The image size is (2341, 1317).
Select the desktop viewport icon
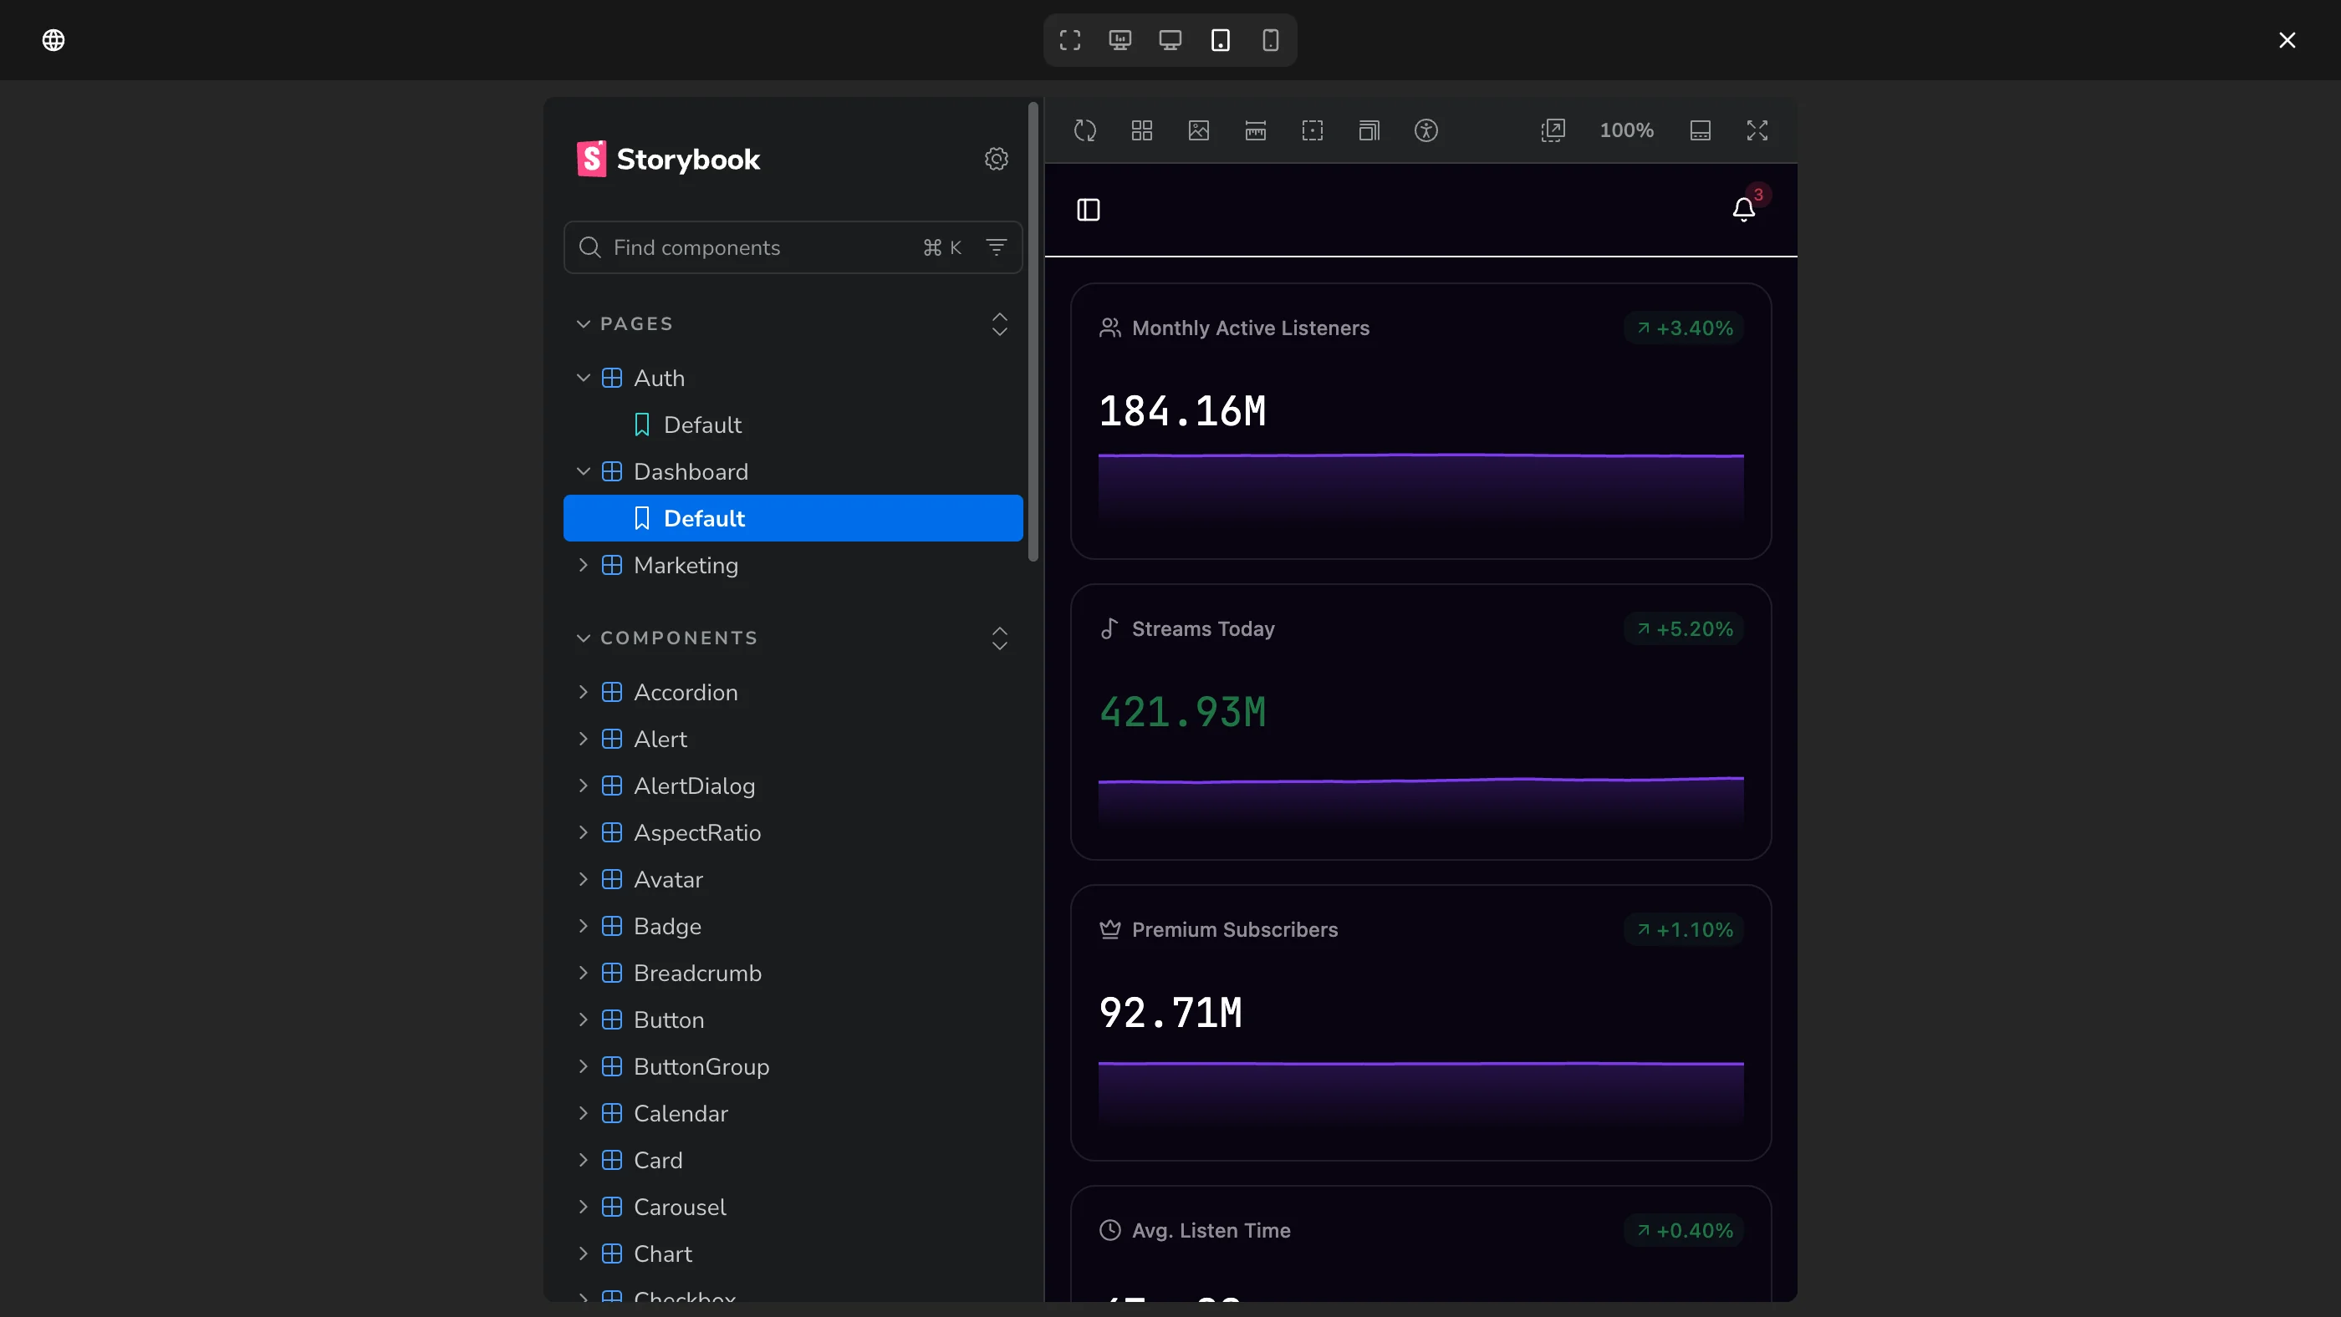pyautogui.click(x=1170, y=40)
